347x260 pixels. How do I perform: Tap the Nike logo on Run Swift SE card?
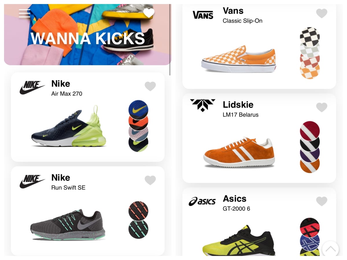pos(32,181)
